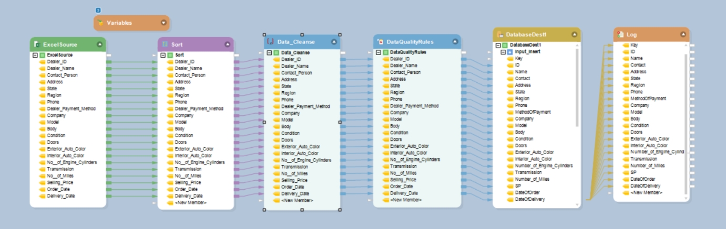726x229 pixels.
Task: Collapse the DatabaseDest1 tree root minus box
Action: 498,45
